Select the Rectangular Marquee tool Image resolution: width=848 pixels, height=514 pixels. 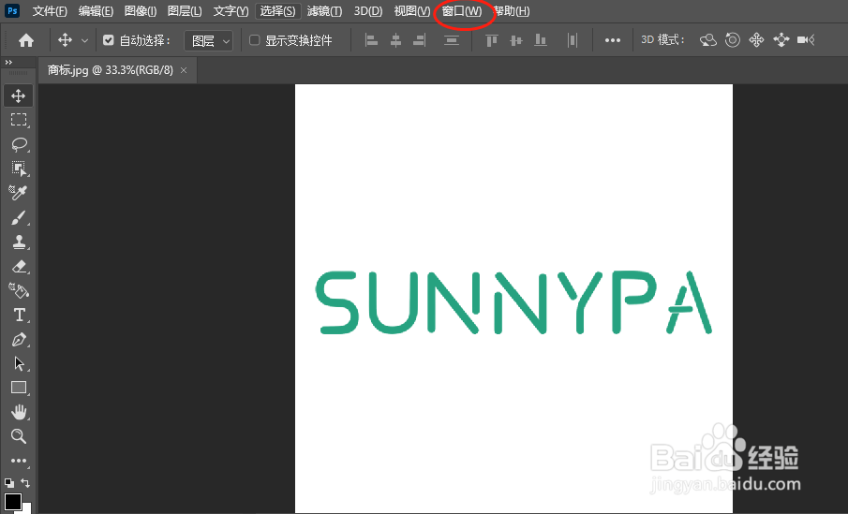pos(19,120)
